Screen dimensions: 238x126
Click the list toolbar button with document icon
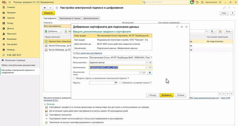tap(220, 31)
